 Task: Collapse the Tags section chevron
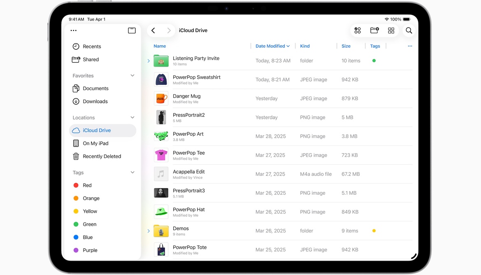pos(132,172)
